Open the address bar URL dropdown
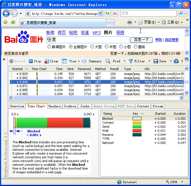Viewport: 191px width, 186px height. pyautogui.click(x=100, y=13)
